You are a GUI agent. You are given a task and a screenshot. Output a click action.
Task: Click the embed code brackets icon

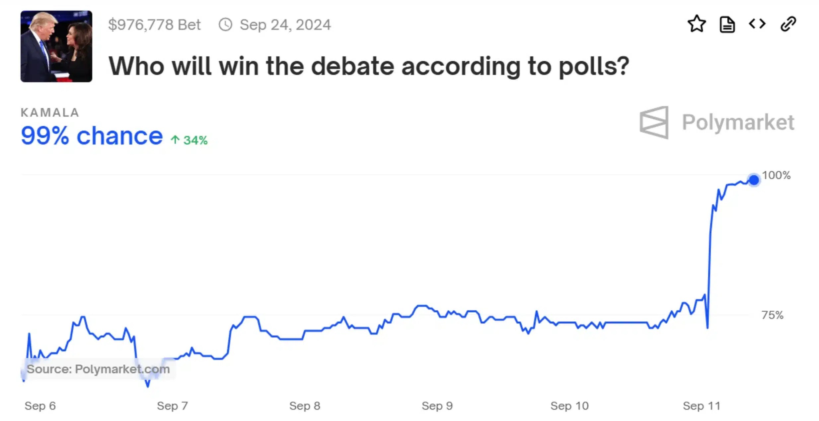coord(757,24)
